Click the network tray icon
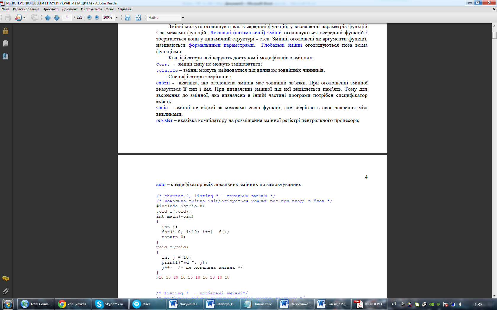Viewport: 497px width, 310px height. coord(453,304)
